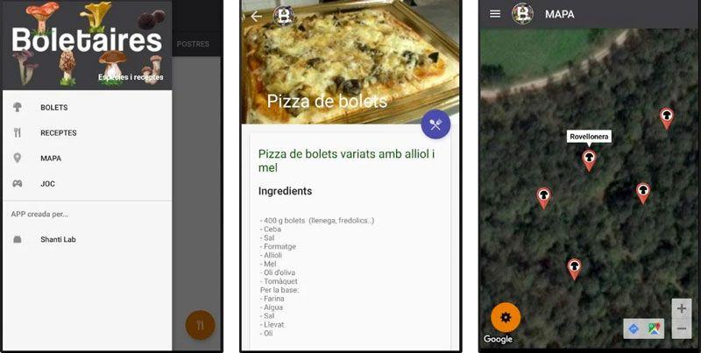Open map settings with orange gear button
The image size is (701, 353).
506,318
